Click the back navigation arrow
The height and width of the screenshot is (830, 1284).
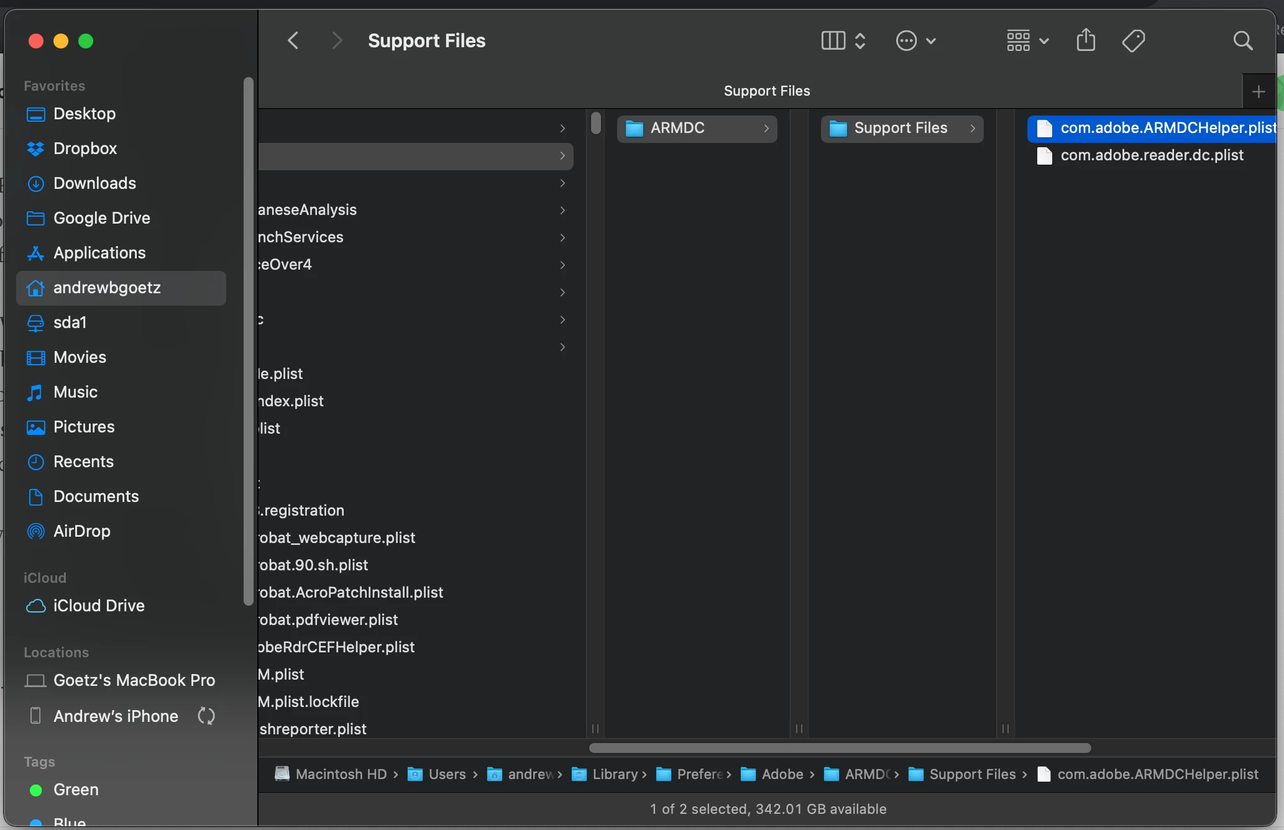coord(293,41)
